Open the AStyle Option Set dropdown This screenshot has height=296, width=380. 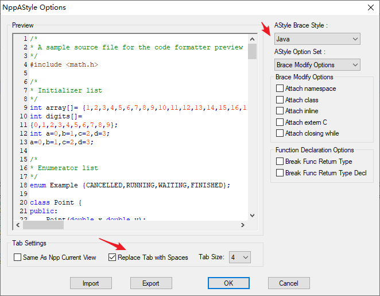click(x=317, y=65)
